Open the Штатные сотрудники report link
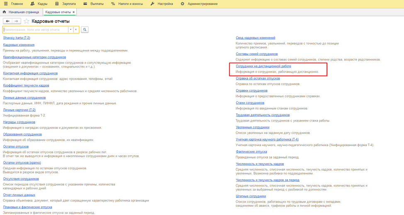This screenshot has height=215, width=404. [x=251, y=196]
